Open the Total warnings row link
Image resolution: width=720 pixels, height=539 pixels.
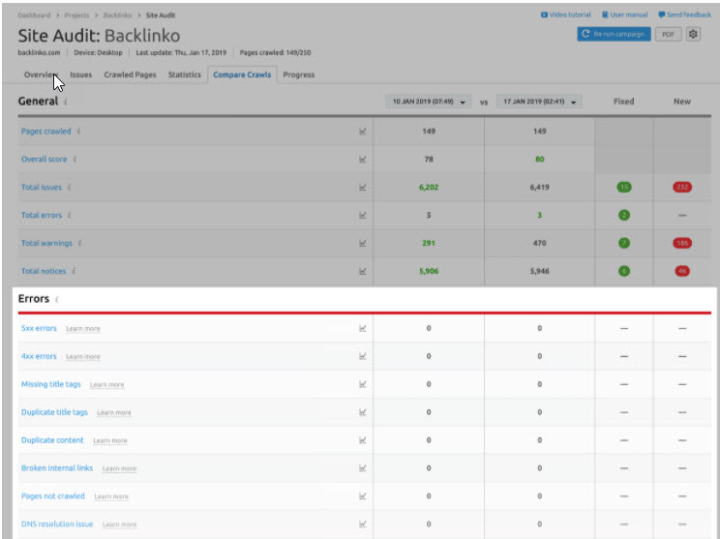pos(46,243)
